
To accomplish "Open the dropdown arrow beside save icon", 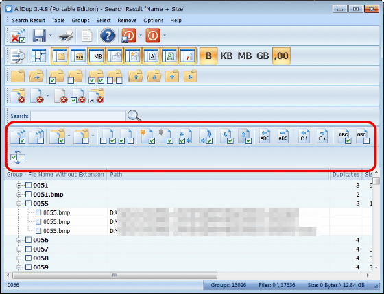I will [51, 35].
